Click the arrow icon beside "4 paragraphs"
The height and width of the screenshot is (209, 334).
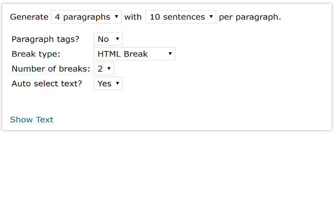tap(116, 17)
